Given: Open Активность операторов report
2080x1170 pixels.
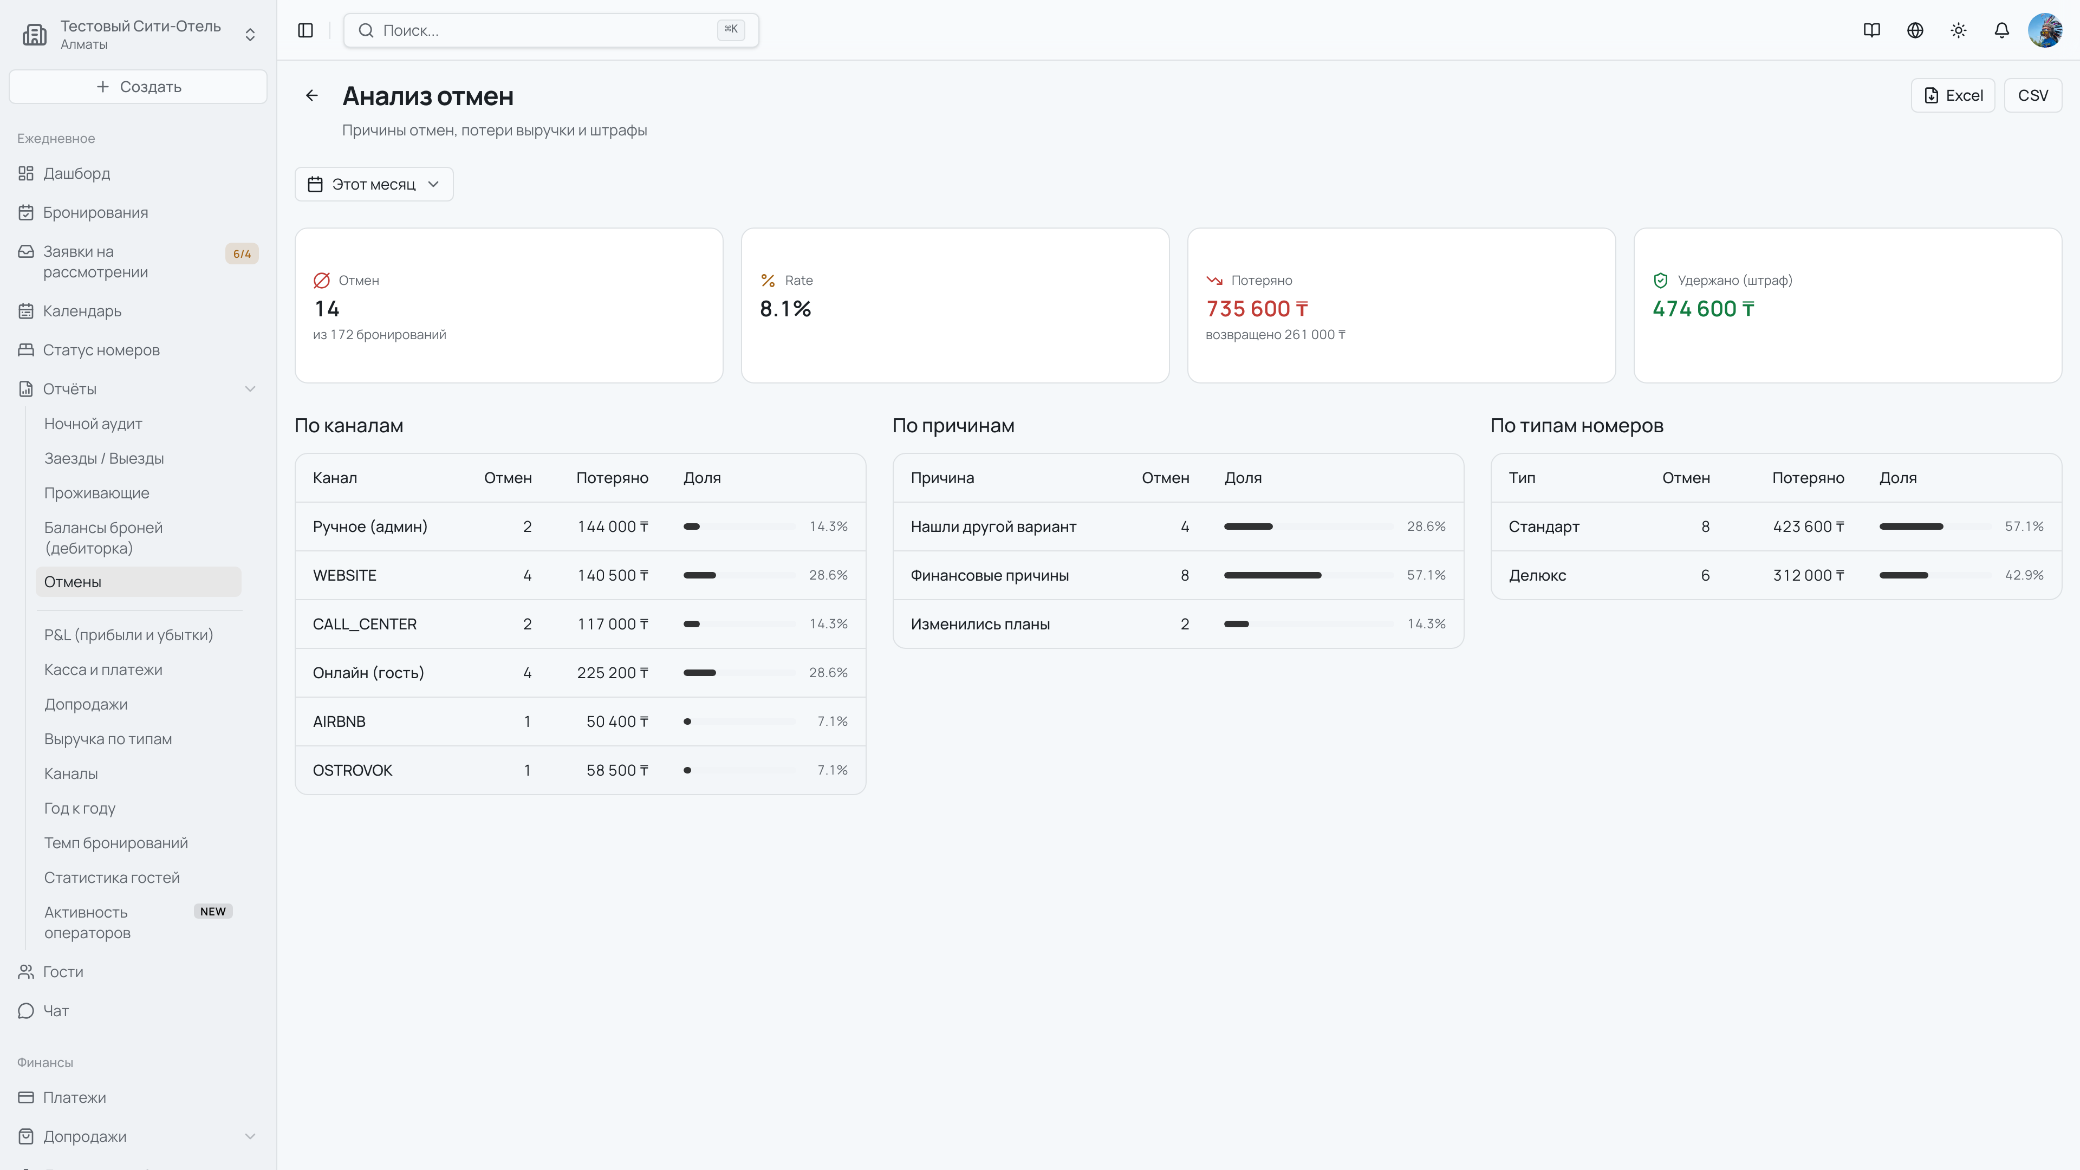Looking at the screenshot, I should click(x=87, y=922).
